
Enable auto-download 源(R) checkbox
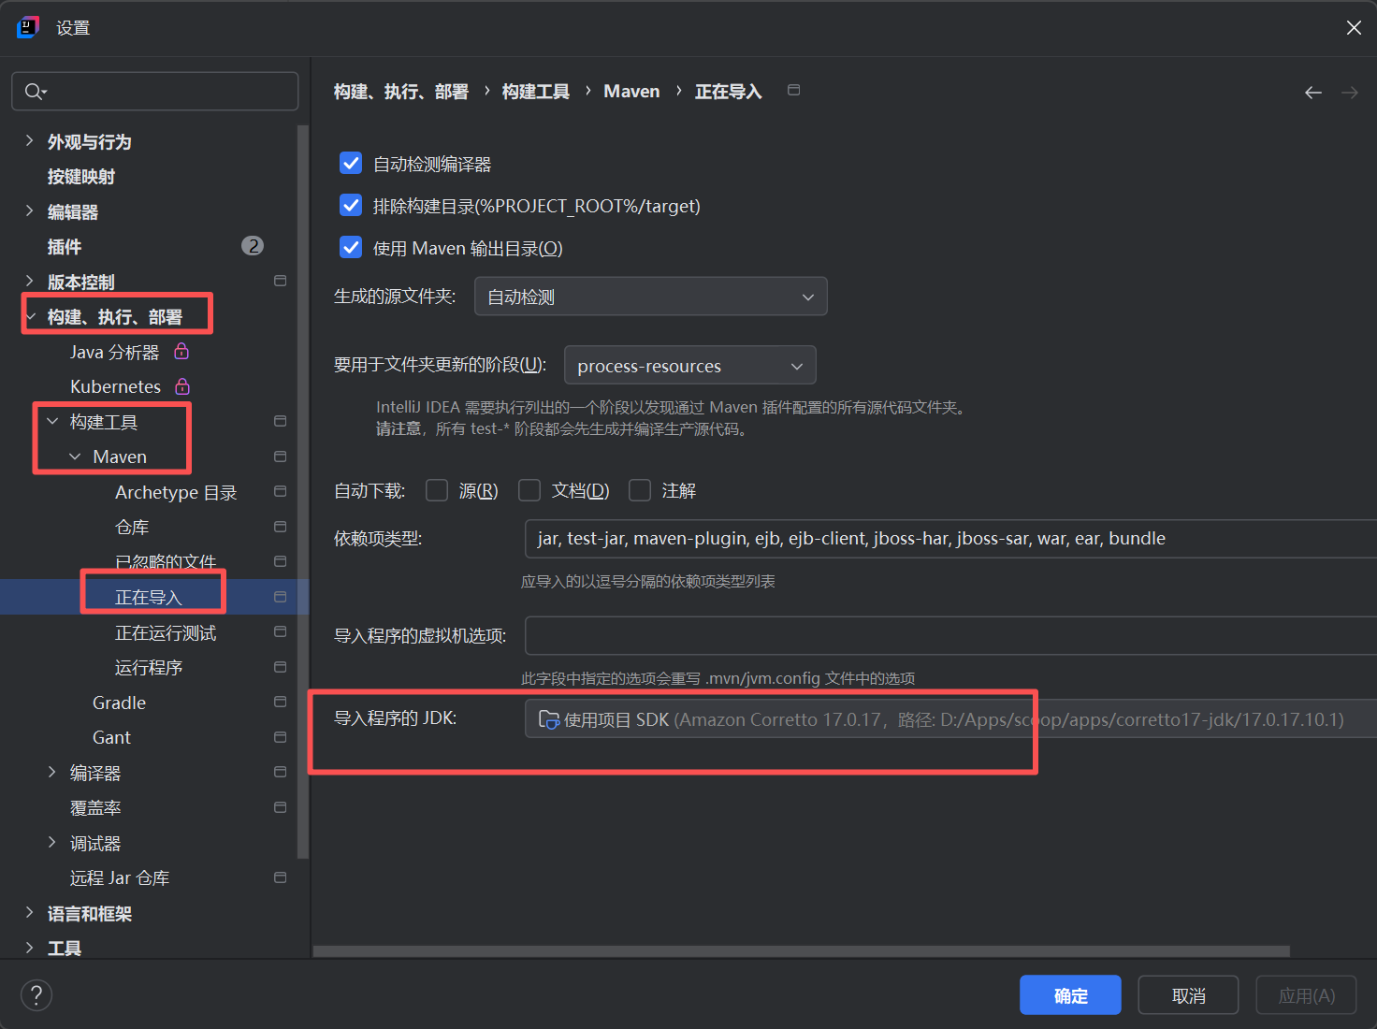[x=437, y=490]
